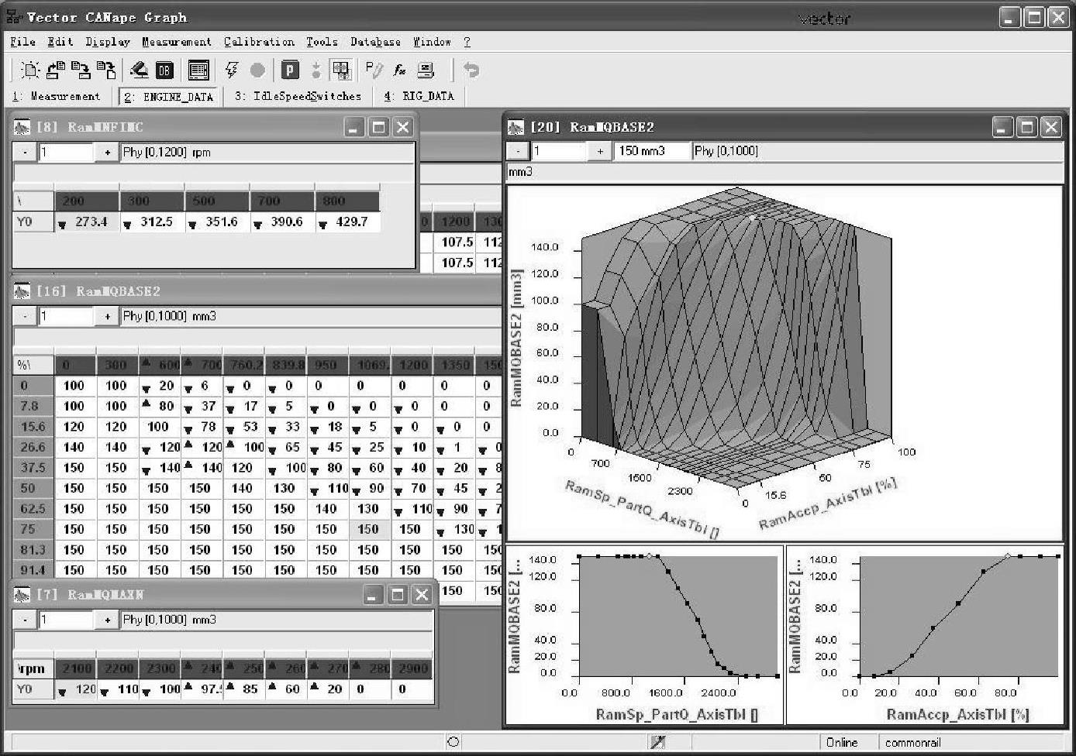Click white marker point on RamSp_PartQ curve
1076x756 pixels.
point(650,556)
